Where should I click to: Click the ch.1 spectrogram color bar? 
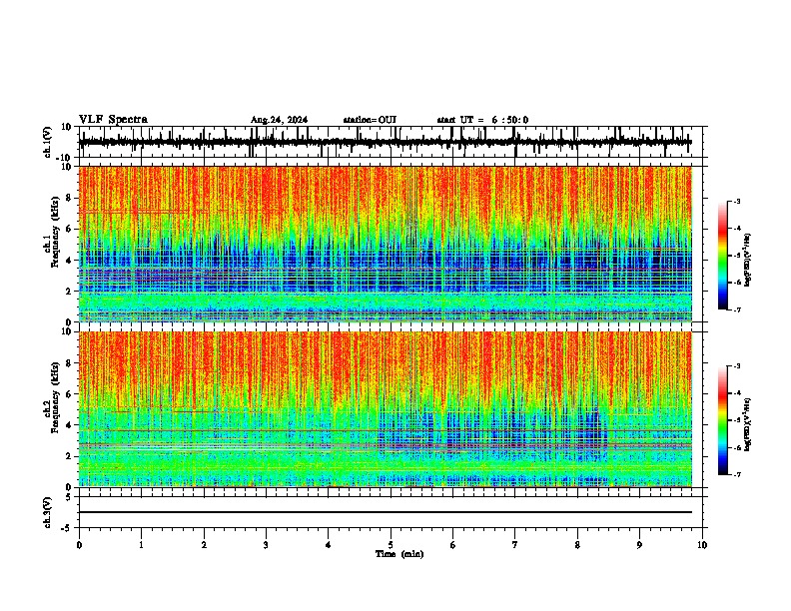(x=723, y=256)
